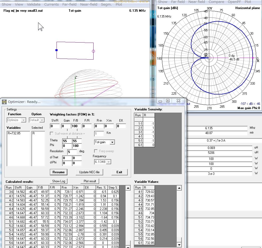Viewport: 262px width, 248px height.
Task: Click the Resume button
Action: (58, 172)
